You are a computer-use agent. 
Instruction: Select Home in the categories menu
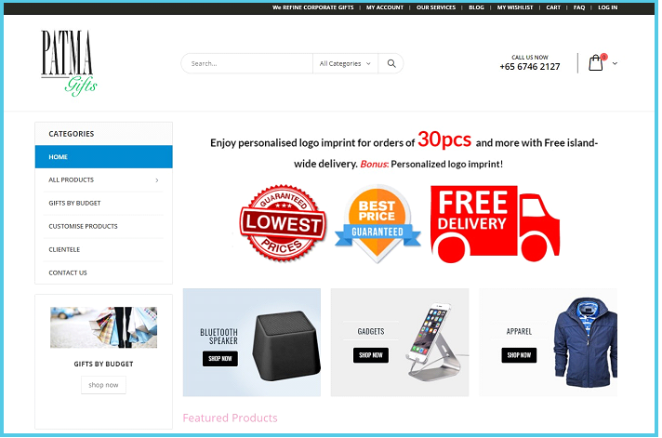(104, 157)
